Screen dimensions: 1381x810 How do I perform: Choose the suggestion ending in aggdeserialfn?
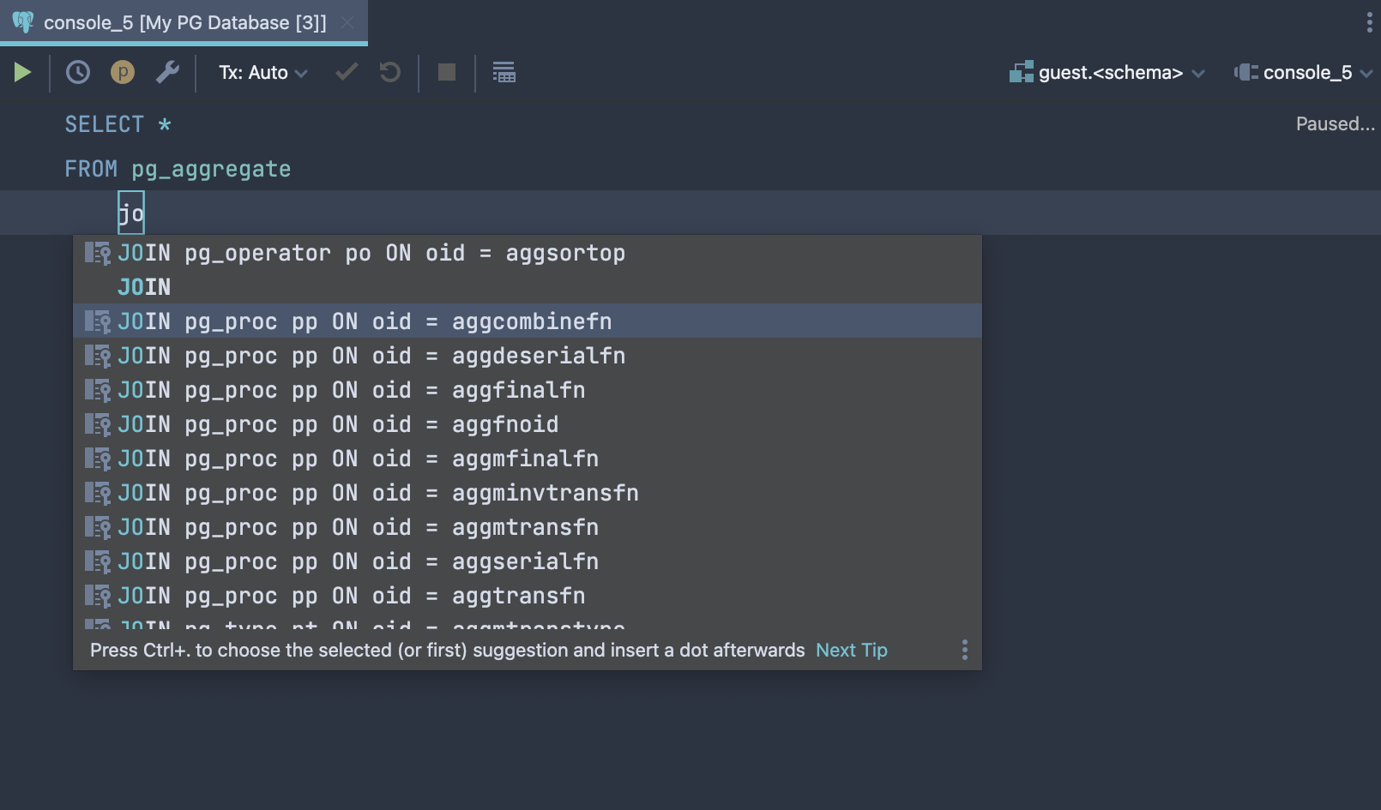point(528,356)
